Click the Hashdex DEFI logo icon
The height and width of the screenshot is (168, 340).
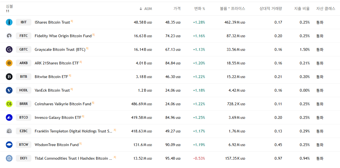click(9, 158)
